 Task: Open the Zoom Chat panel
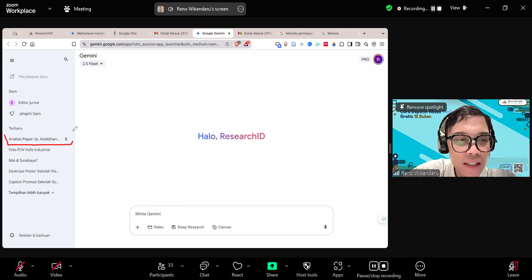[204, 269]
